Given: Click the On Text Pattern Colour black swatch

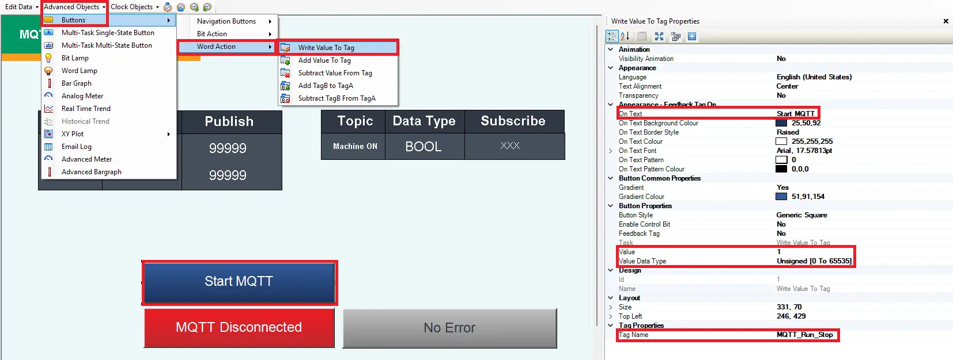Looking at the screenshot, I should coord(781,169).
